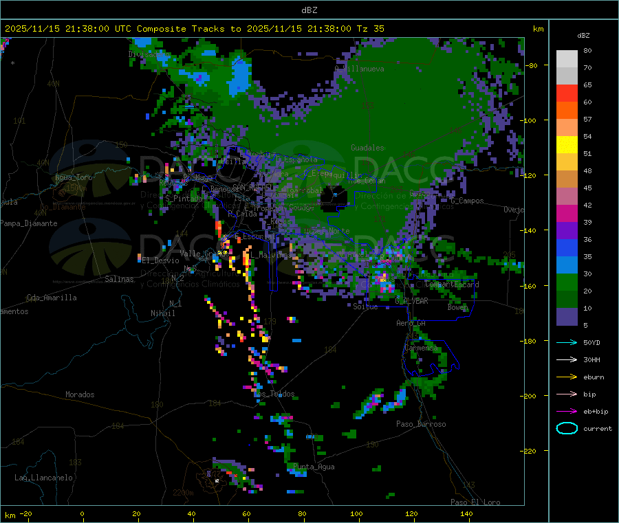This screenshot has width=619, height=523.
Task: Click the Cda_Amarilla map label
Action: click(x=52, y=298)
